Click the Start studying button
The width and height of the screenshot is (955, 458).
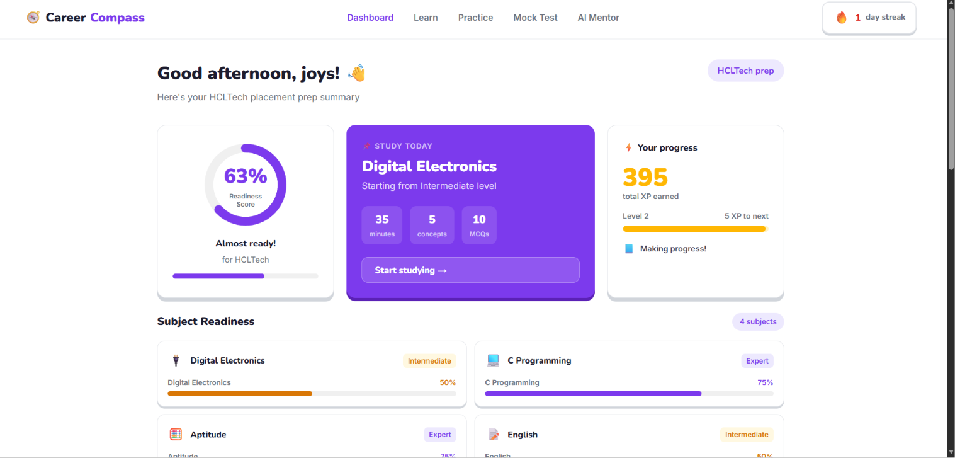pyautogui.click(x=470, y=270)
